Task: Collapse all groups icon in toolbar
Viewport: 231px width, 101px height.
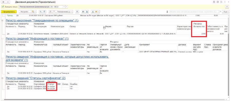Action: 50,12
